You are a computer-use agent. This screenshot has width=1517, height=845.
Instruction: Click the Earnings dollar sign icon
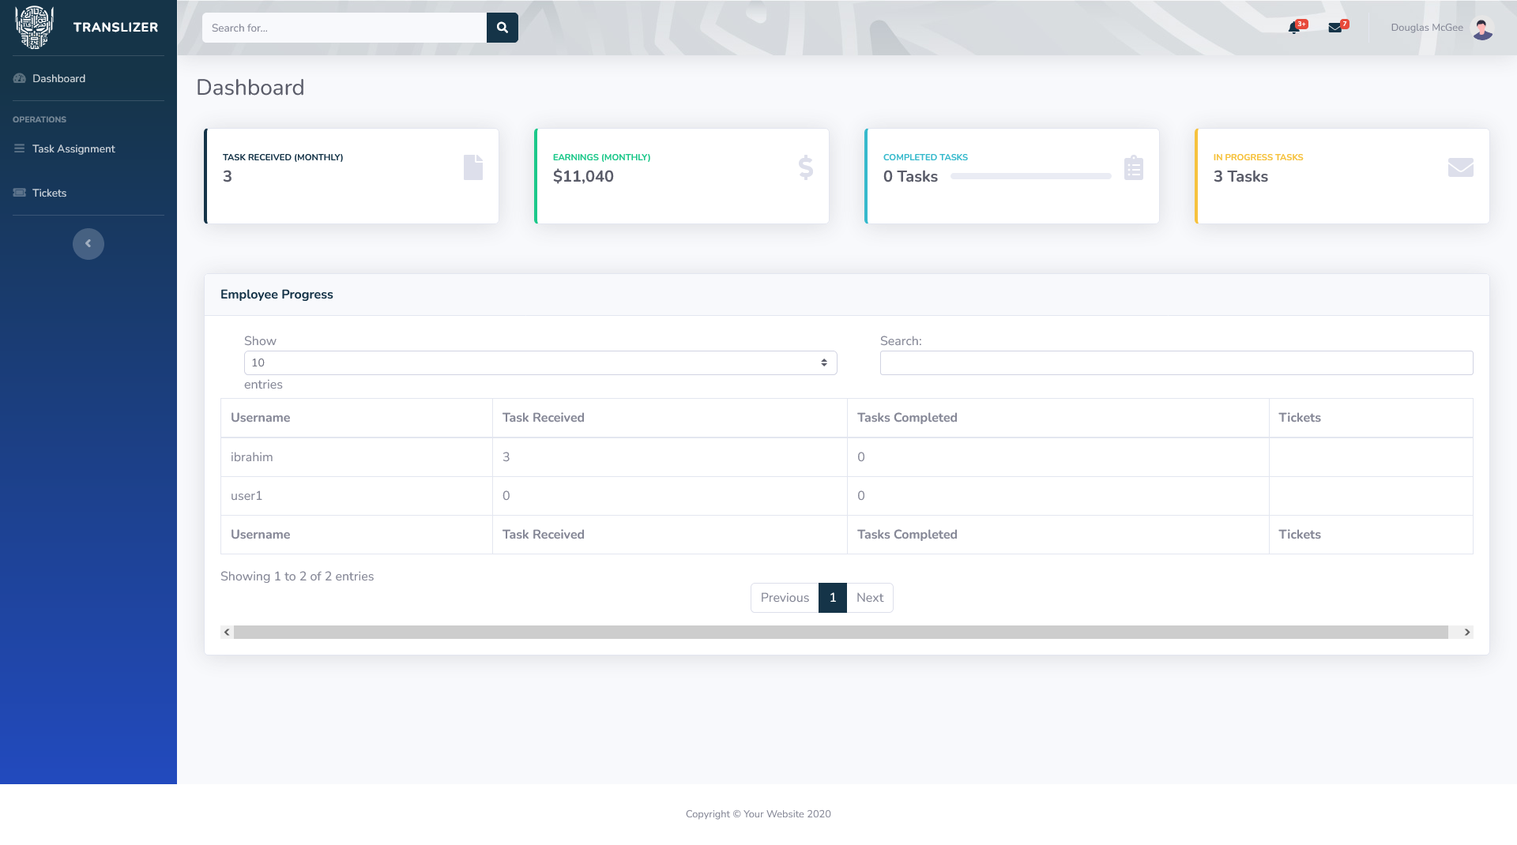(x=805, y=167)
